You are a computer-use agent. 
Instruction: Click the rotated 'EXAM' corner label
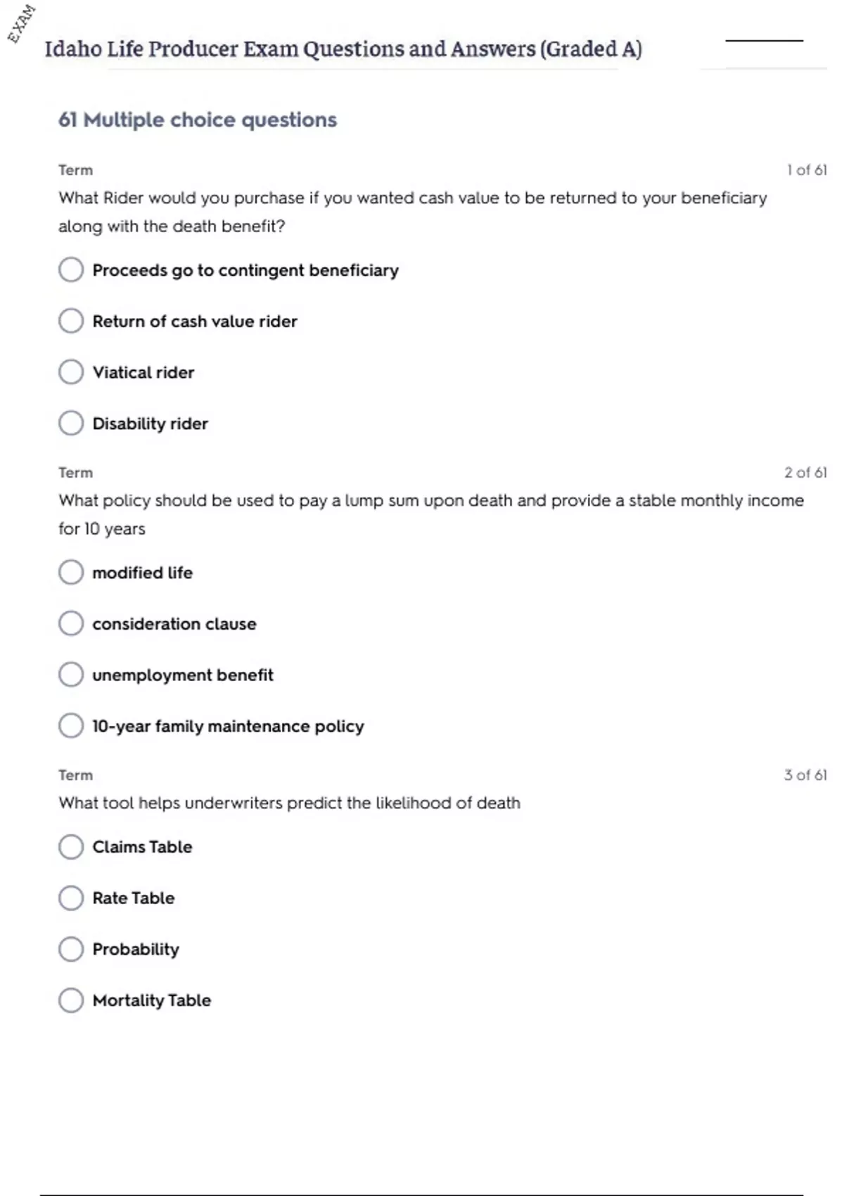point(21,23)
